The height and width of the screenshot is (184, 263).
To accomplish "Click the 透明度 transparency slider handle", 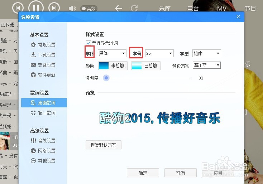I will pyautogui.click(x=106, y=78).
